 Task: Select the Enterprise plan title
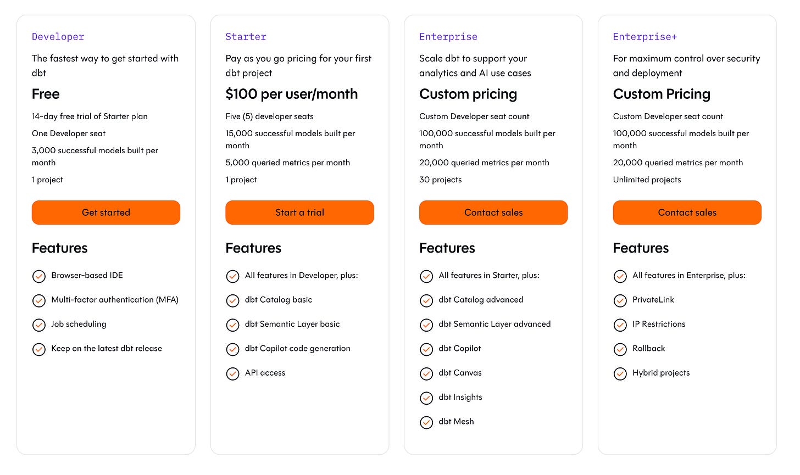[448, 37]
